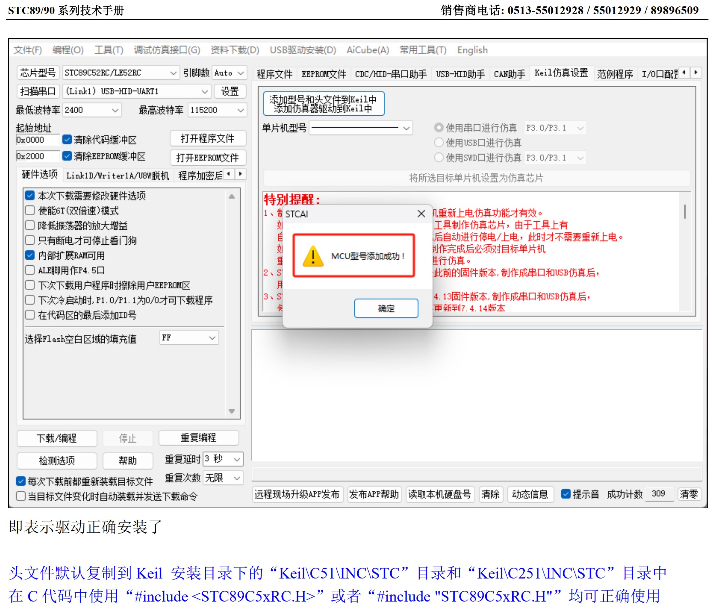
Task: Click 打开EEPROM文件 button
Action: [208, 157]
